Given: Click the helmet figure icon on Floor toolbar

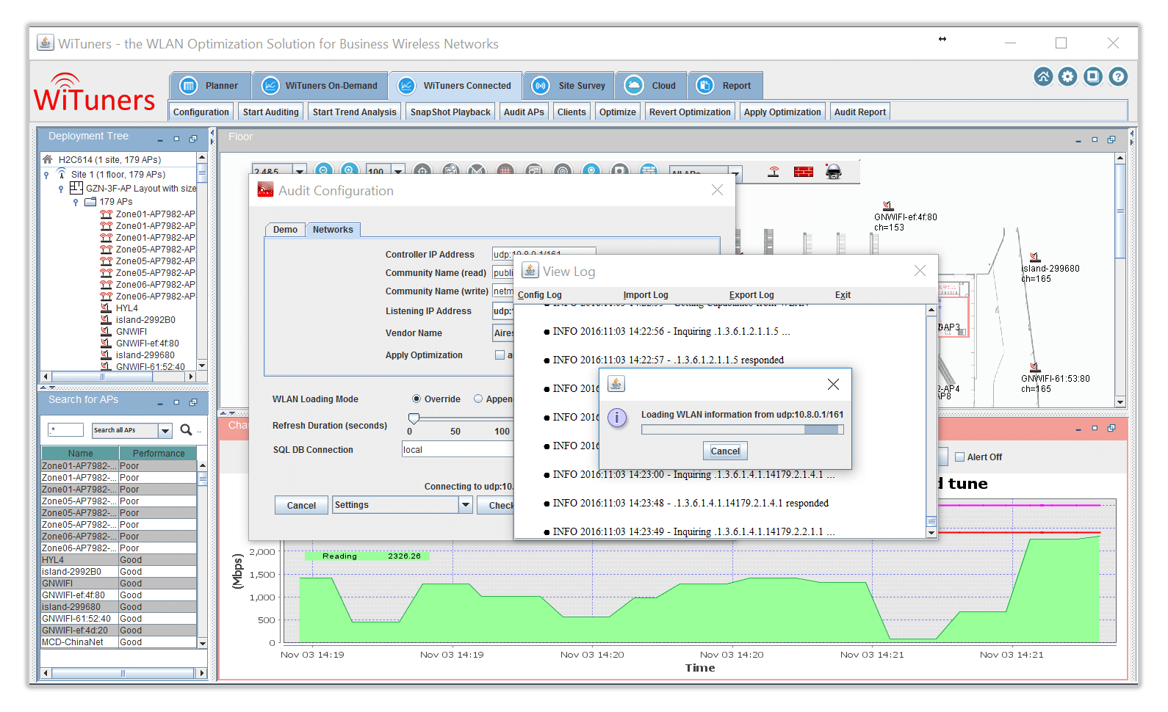Looking at the screenshot, I should [x=833, y=172].
